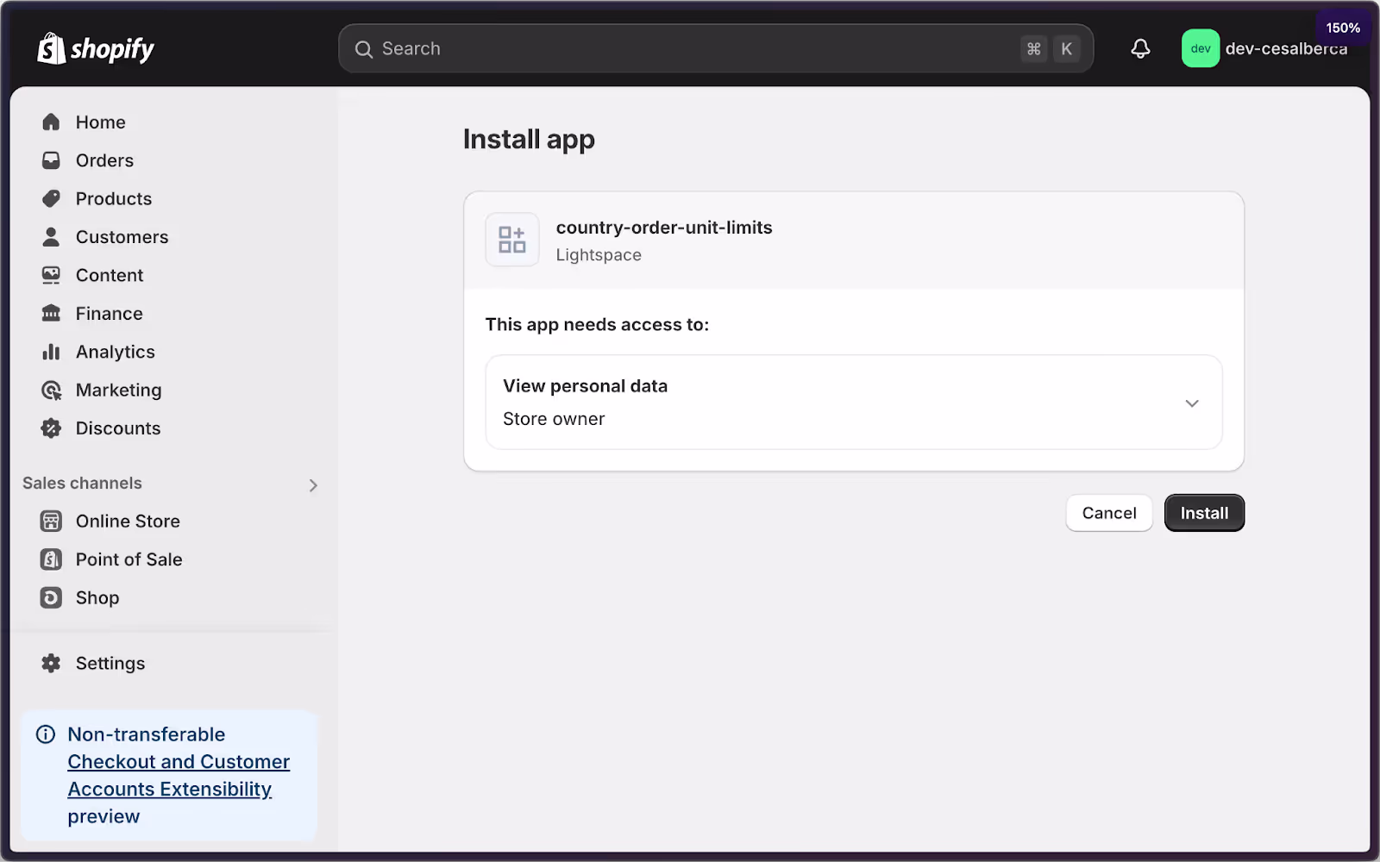
Task: Install the app with the Install button
Action: (1204, 513)
